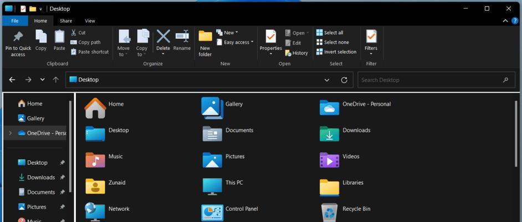Click the Delete X icon

pyautogui.click(x=163, y=36)
